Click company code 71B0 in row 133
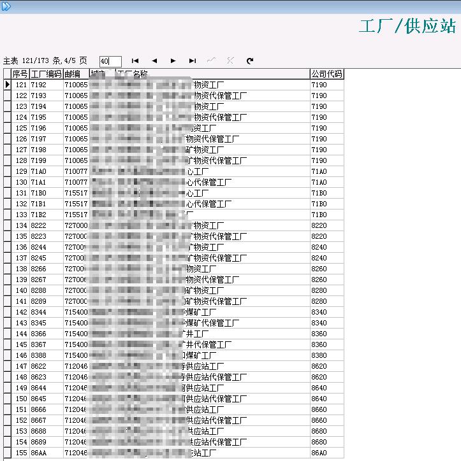The height and width of the screenshot is (461, 461). (319, 215)
